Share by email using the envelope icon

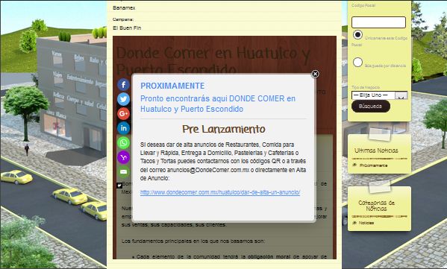point(123,171)
